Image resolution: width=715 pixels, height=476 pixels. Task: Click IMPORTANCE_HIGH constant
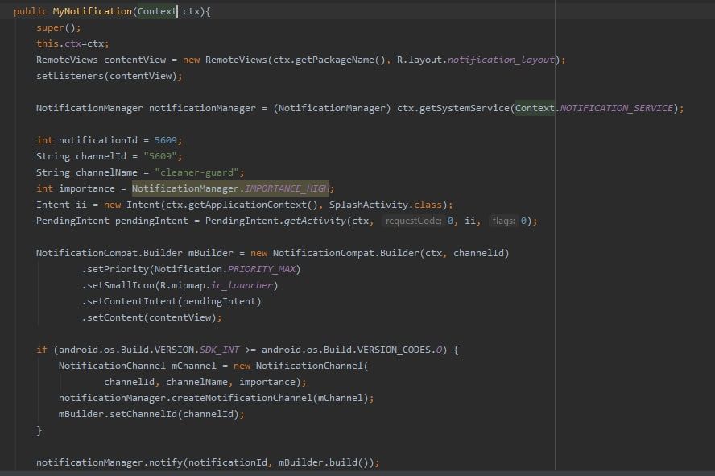point(287,188)
